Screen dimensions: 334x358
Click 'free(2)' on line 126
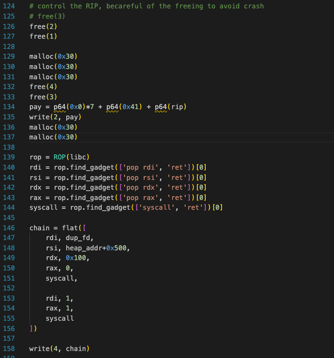tap(43, 27)
